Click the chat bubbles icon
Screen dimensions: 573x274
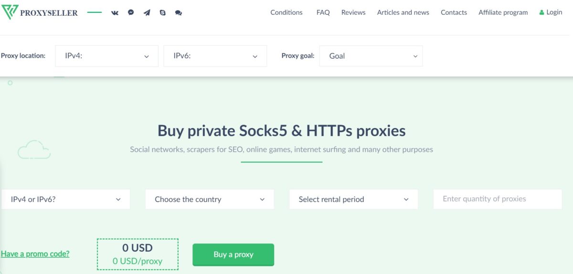(179, 13)
